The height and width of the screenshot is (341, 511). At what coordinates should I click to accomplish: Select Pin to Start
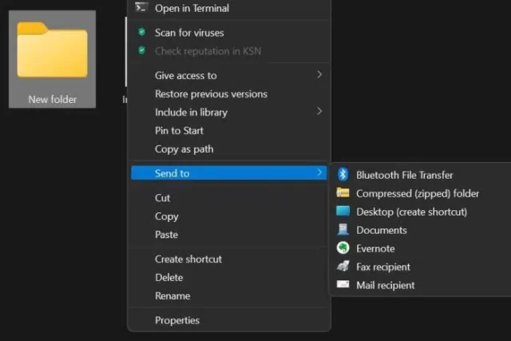coord(179,131)
